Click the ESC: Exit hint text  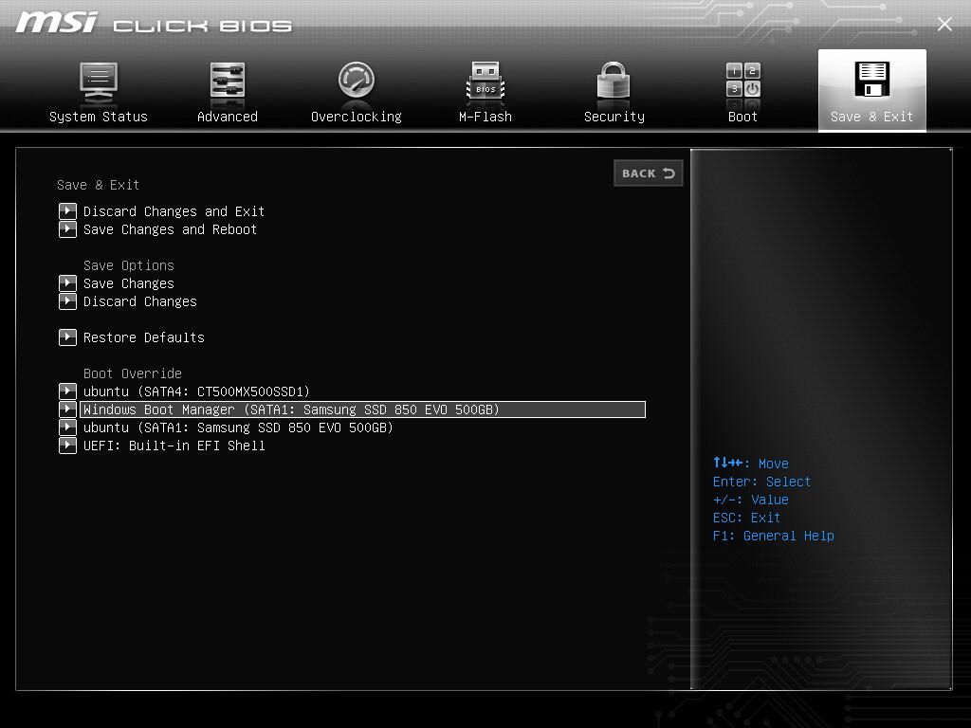point(746,518)
